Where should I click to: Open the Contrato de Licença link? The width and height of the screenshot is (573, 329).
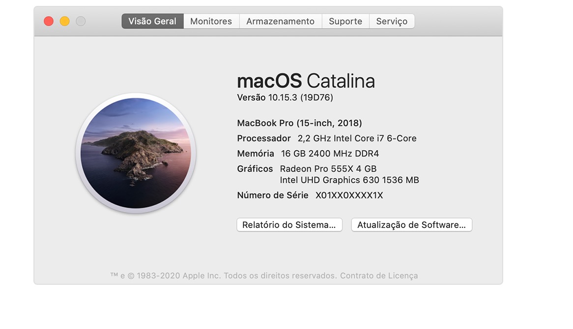pyautogui.click(x=378, y=275)
